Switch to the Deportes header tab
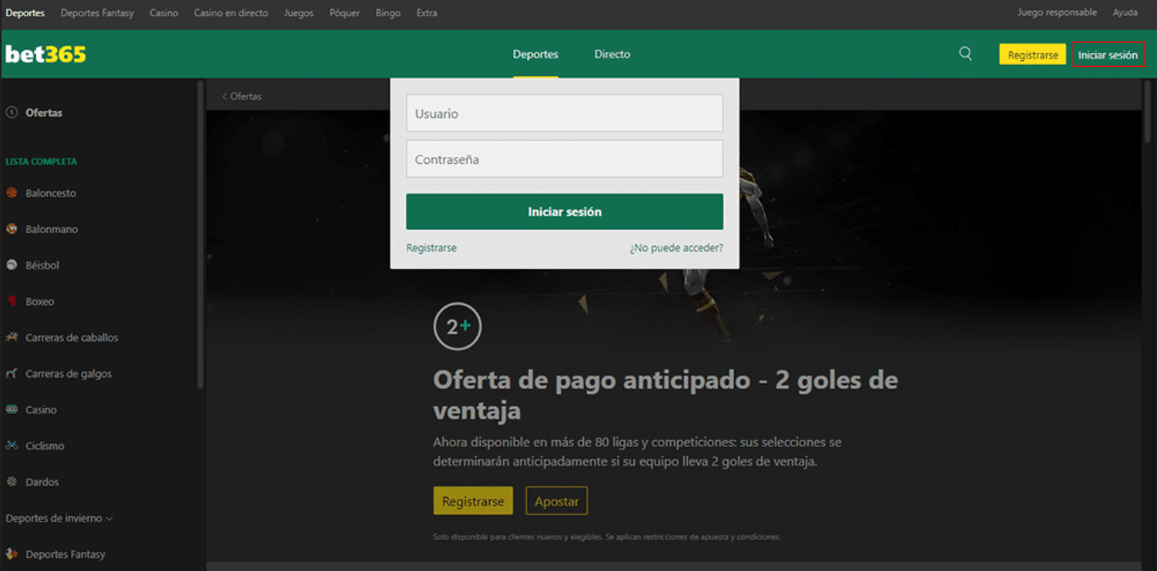Screen dimensions: 1157x571 tap(535, 54)
